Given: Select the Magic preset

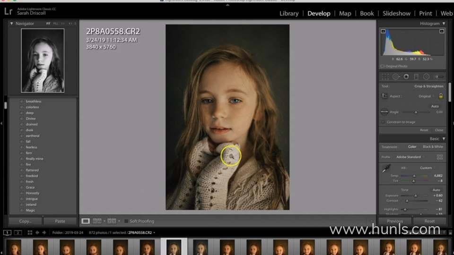Looking at the screenshot, I should pos(30,210).
